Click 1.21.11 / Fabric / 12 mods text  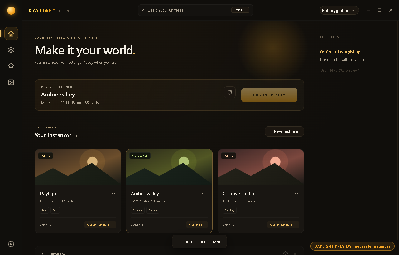pos(56,201)
